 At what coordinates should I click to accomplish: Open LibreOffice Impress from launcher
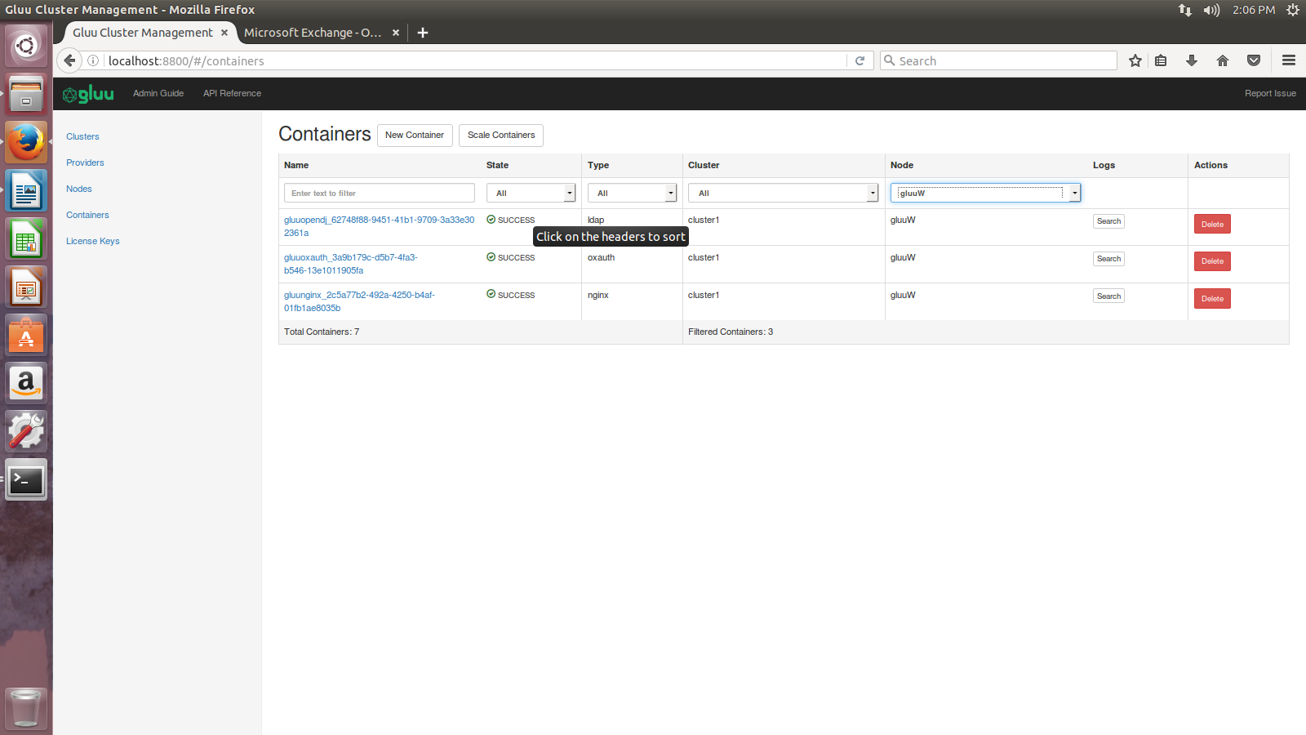(x=26, y=287)
